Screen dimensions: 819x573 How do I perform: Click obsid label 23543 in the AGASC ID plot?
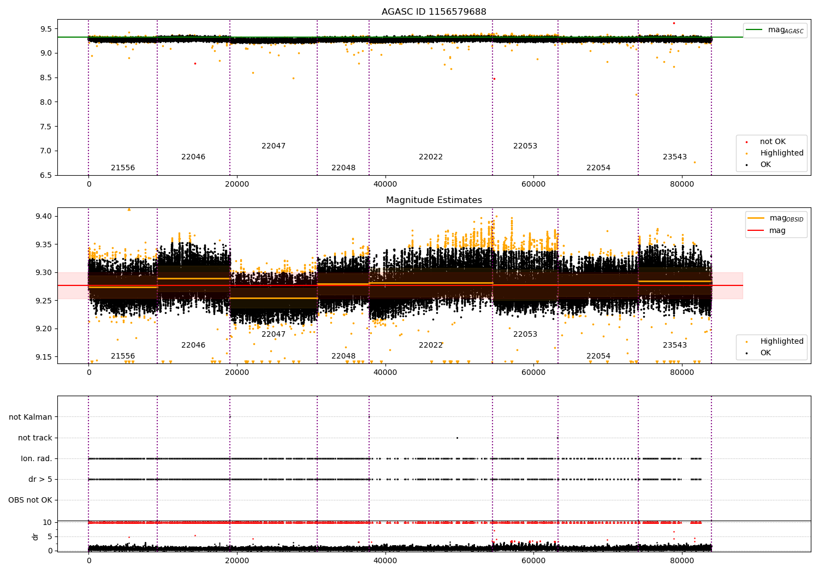pyautogui.click(x=675, y=157)
